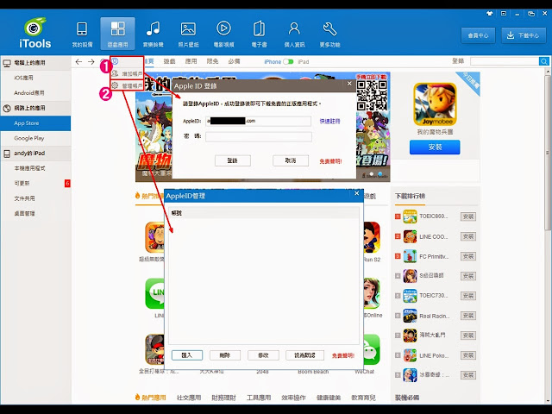Image resolution: width=552 pixels, height=414 pixels.
Task: Collapse the 網路上的應用 section
Action: coord(35,108)
